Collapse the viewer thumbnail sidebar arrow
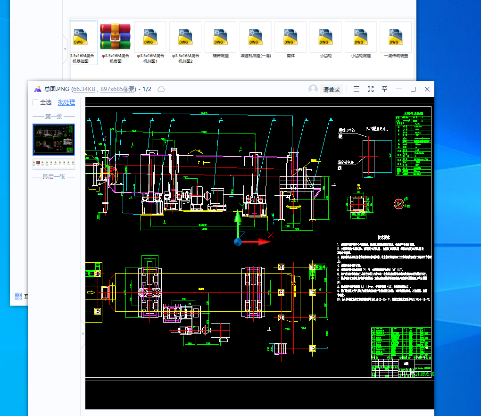 pos(83,333)
